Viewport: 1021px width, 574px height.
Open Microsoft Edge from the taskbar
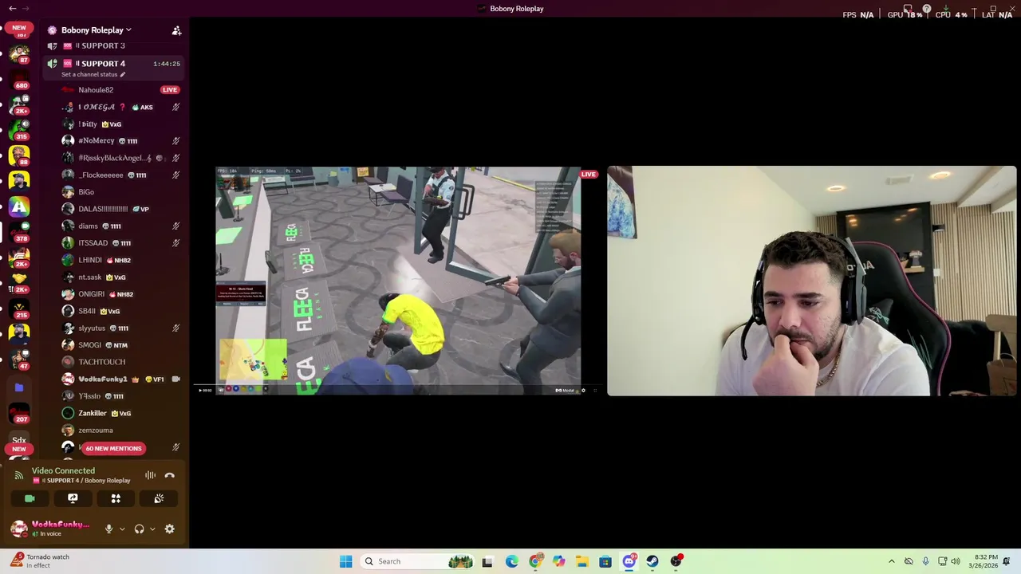point(511,561)
